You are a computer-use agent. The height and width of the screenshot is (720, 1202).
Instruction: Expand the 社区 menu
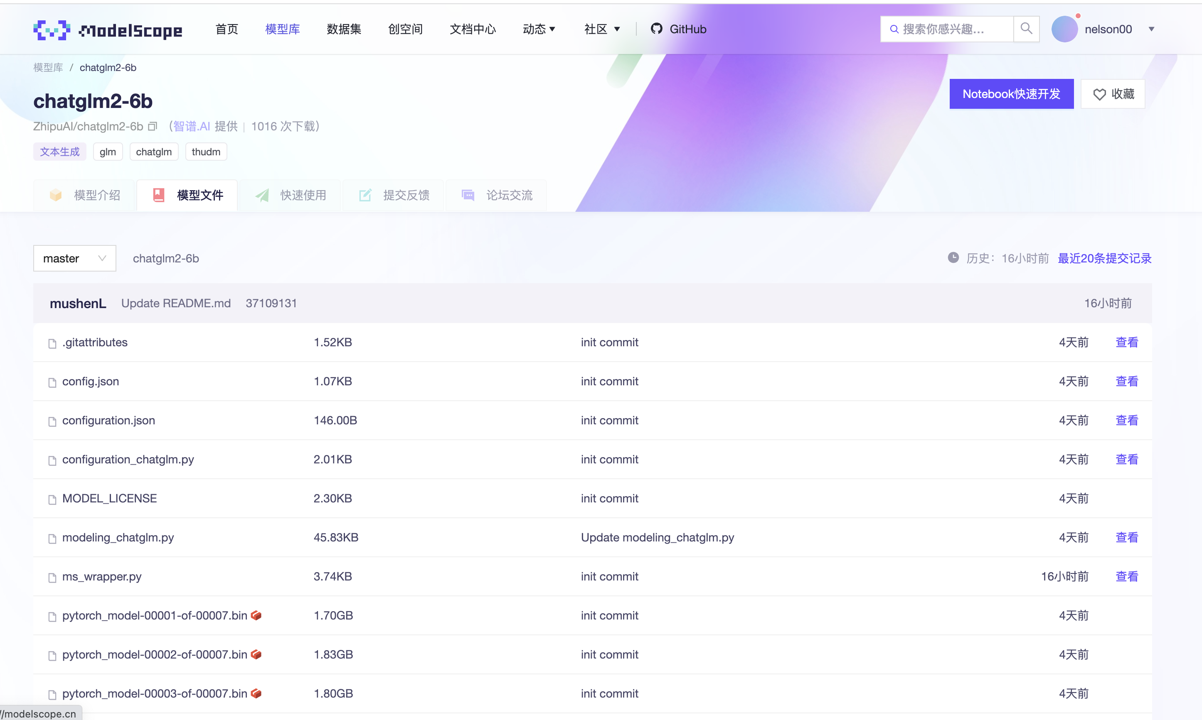click(602, 29)
